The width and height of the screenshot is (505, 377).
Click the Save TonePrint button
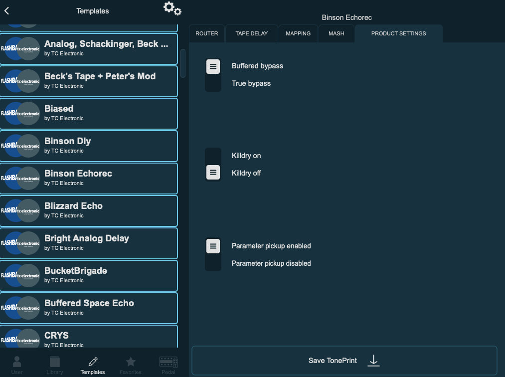click(x=333, y=360)
